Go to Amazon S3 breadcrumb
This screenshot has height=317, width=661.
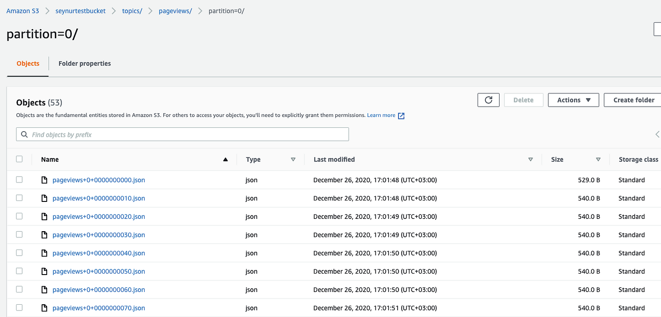click(23, 11)
